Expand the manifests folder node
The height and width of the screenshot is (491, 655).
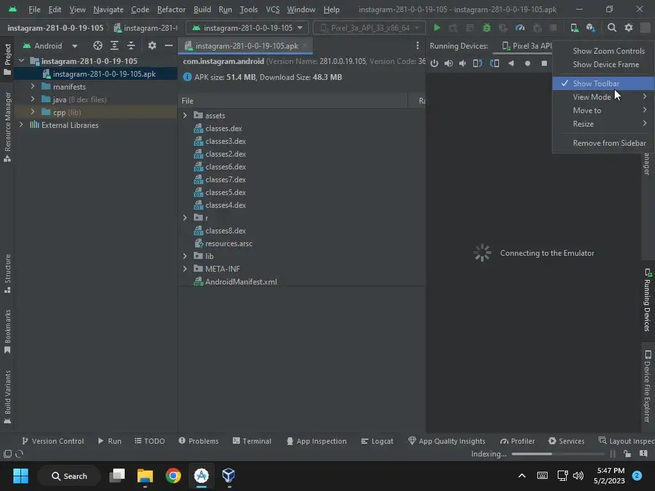tap(33, 86)
